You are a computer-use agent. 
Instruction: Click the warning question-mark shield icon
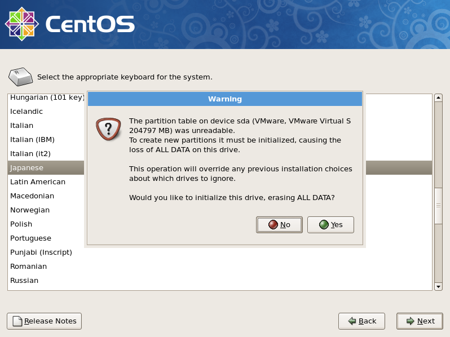(108, 129)
